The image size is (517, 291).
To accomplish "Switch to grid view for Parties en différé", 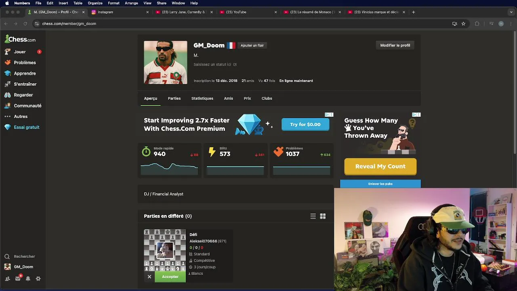I will (323, 216).
